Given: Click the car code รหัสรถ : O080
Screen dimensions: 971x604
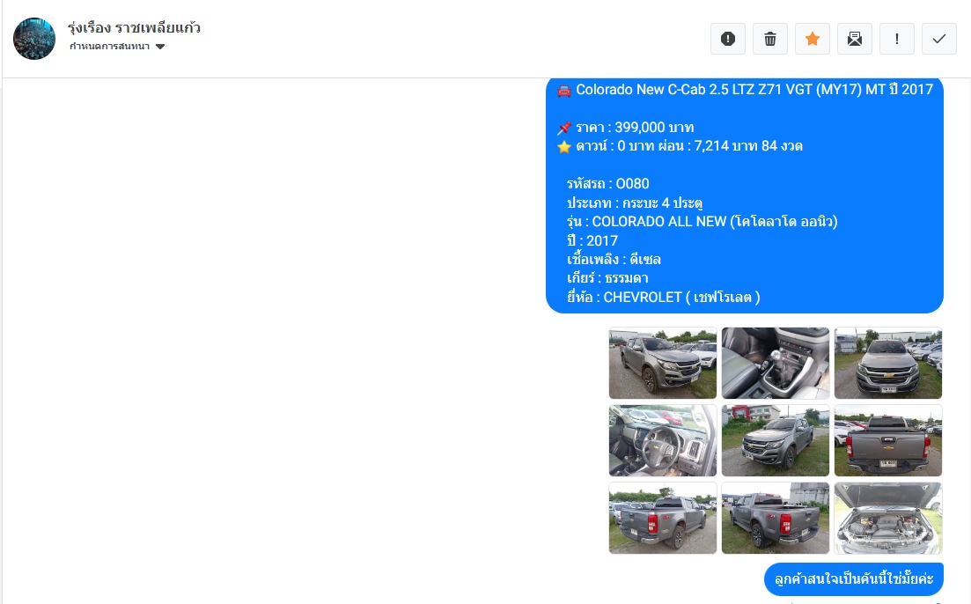Looking at the screenshot, I should click(608, 184).
